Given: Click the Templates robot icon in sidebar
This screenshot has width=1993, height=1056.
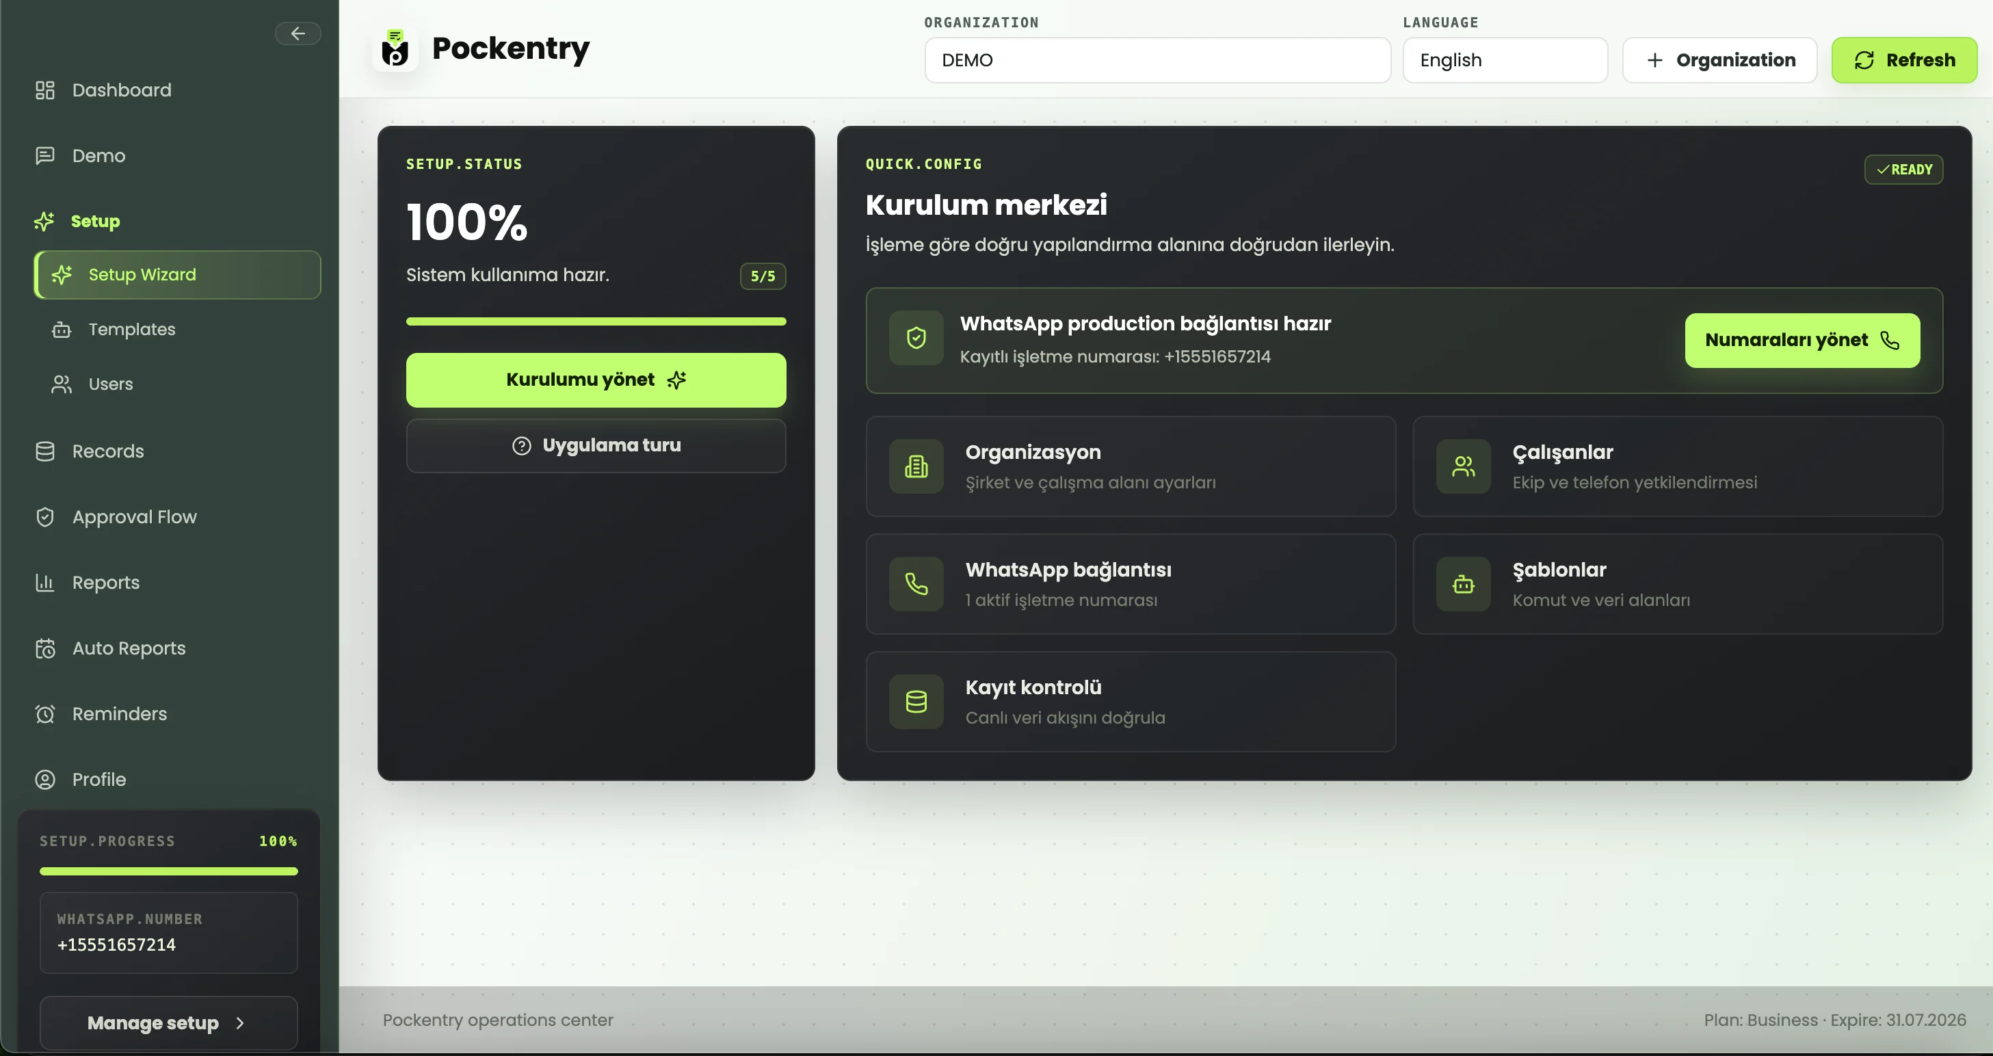Looking at the screenshot, I should pos(61,330).
